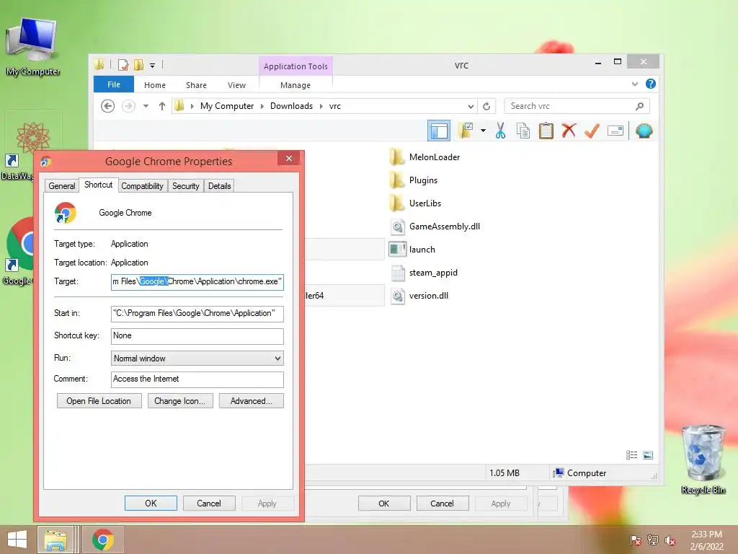Viewport: 738px width, 554px height.
Task: Open Customize Quick Access Toolbar dropdown
Action: 153,66
